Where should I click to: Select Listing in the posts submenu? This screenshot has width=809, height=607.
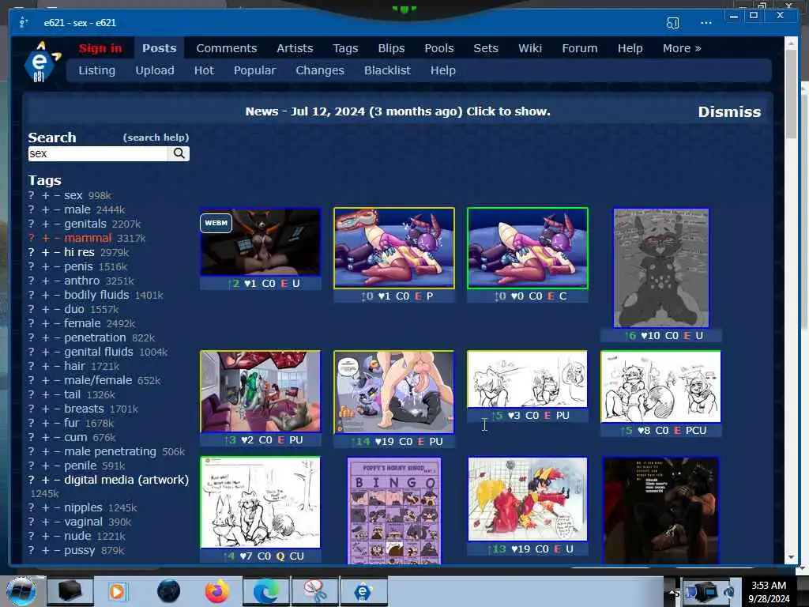(97, 70)
